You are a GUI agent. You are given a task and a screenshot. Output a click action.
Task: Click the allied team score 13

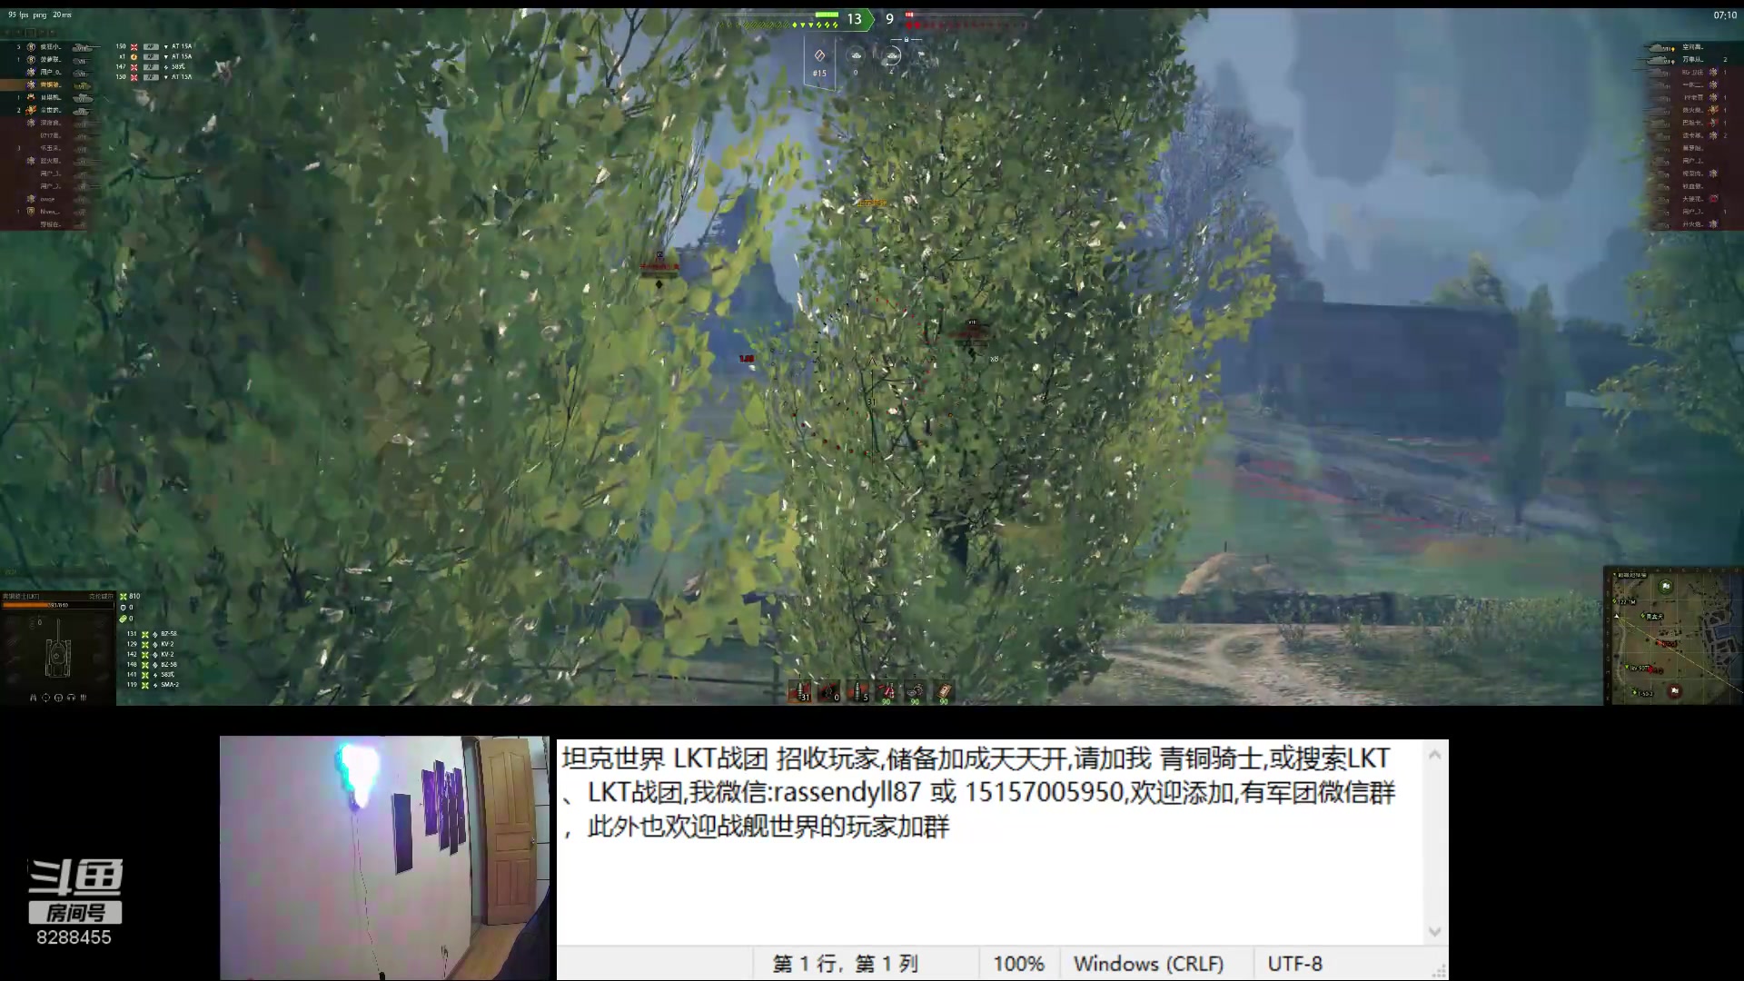click(x=855, y=19)
